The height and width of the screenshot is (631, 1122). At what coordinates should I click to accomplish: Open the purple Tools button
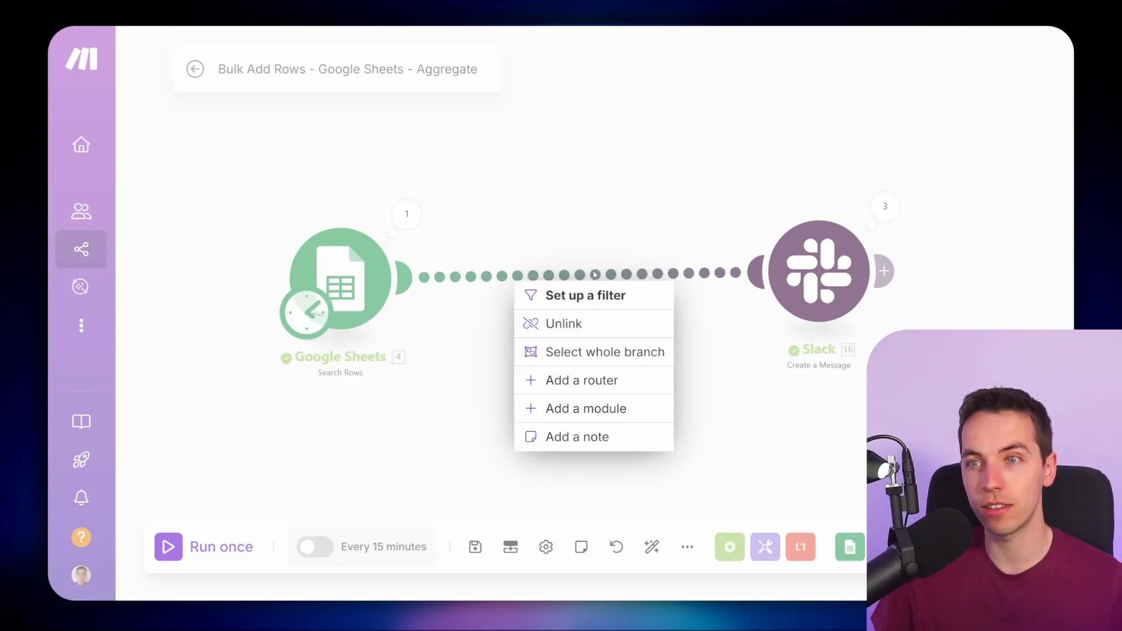click(765, 547)
